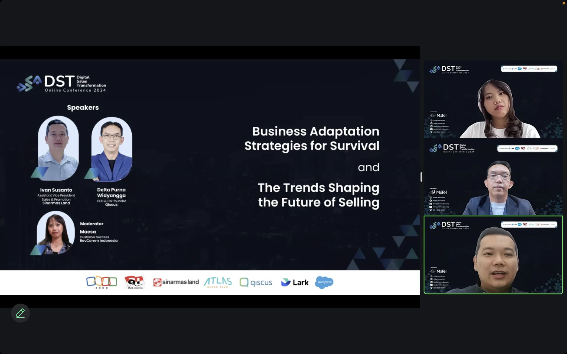Click the Atlas Beach Club logo
The height and width of the screenshot is (354, 567).
(218, 282)
